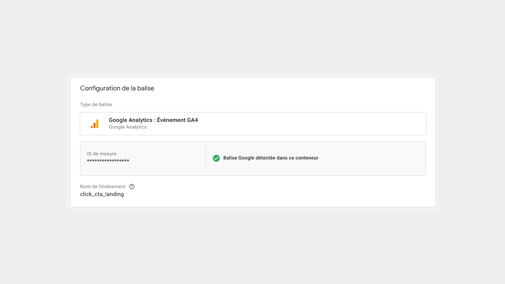505x284 pixels.
Task: Click the masked ID de mesure value
Action: click(x=108, y=161)
